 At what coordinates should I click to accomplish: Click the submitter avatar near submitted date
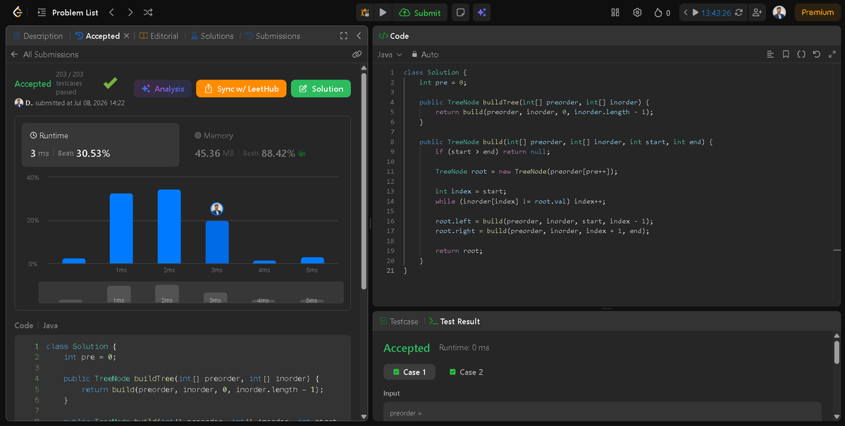pos(19,103)
